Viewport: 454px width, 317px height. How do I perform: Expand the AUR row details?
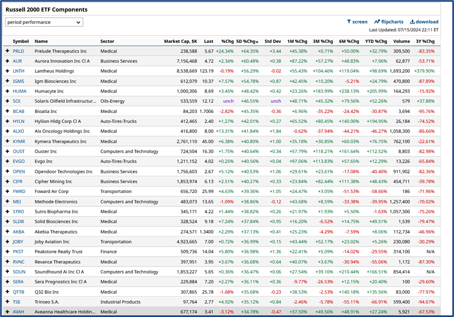click(7, 61)
